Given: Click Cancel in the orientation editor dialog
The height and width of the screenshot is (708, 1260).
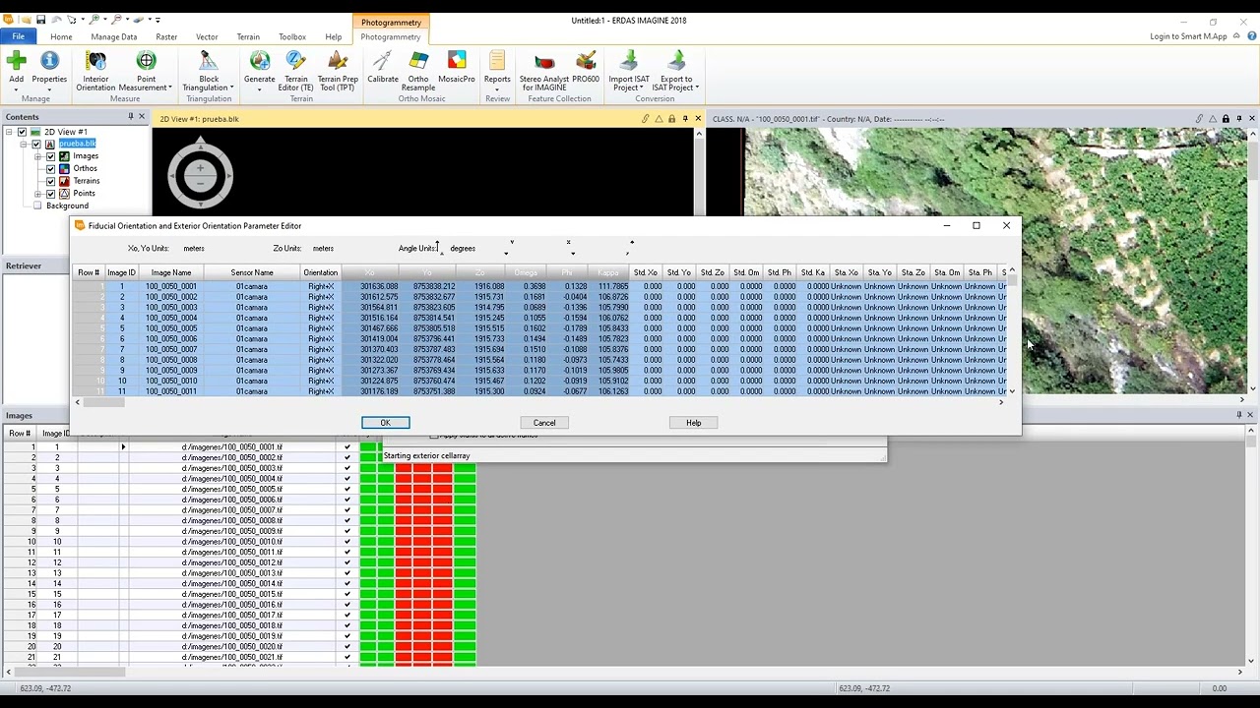Looking at the screenshot, I should (x=544, y=423).
